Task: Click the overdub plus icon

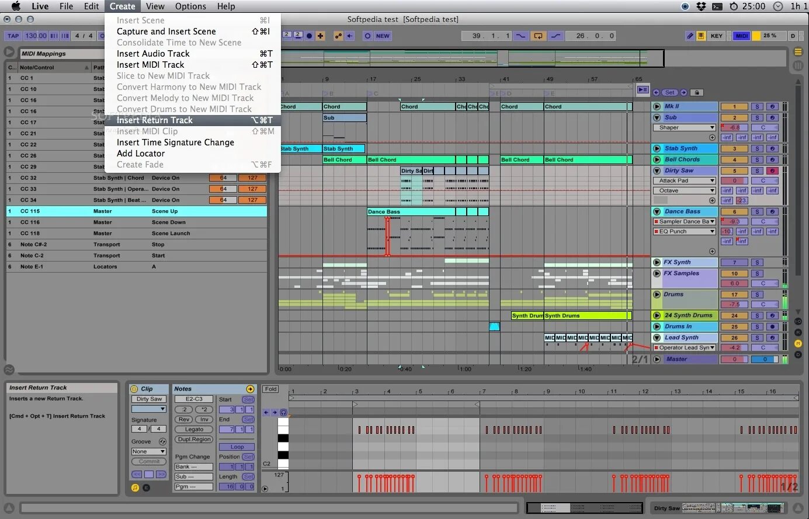Action: tap(320, 36)
